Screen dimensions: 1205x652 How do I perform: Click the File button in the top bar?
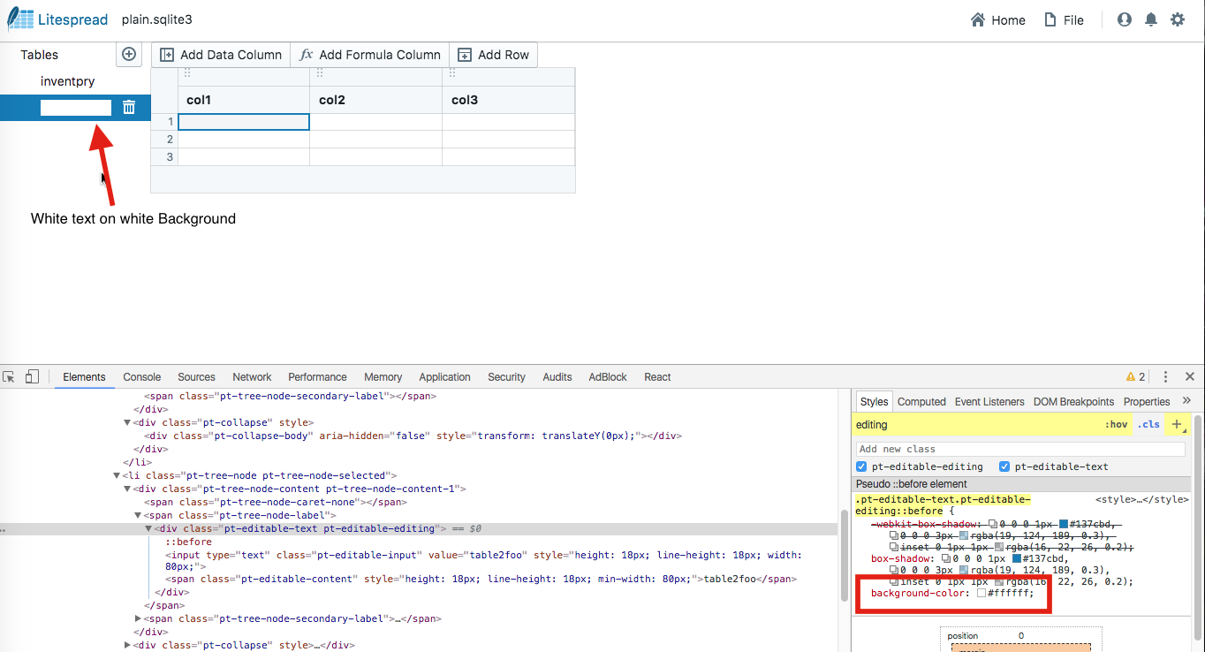click(x=1064, y=19)
